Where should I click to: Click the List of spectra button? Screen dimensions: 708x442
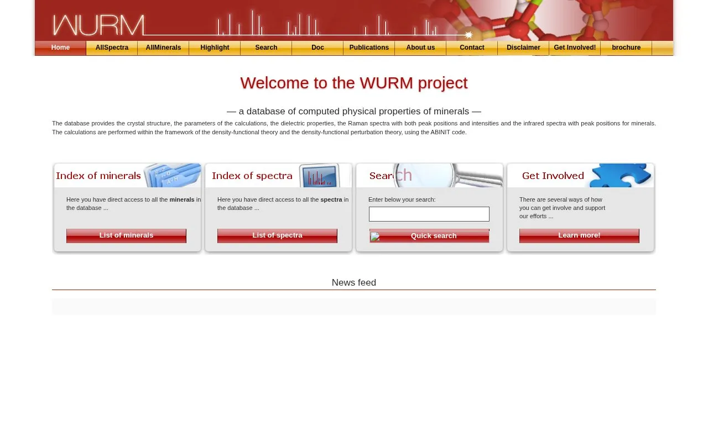pyautogui.click(x=277, y=236)
